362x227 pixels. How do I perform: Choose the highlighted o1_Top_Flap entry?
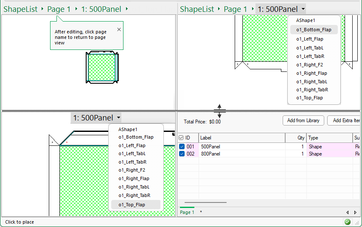click(135, 205)
